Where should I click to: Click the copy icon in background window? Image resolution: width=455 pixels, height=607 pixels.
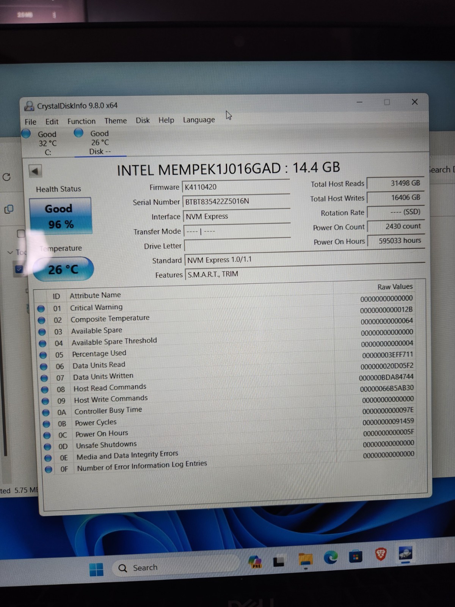click(8, 209)
